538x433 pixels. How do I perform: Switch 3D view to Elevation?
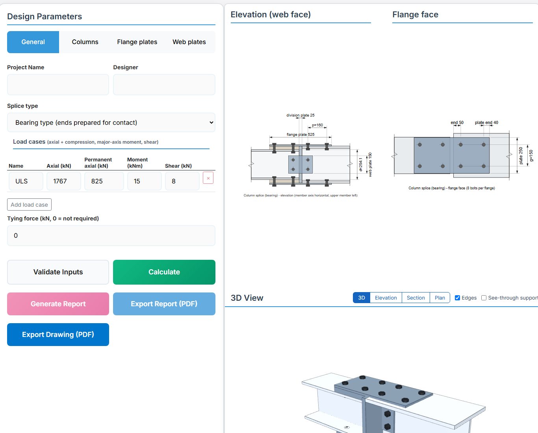[386, 298]
